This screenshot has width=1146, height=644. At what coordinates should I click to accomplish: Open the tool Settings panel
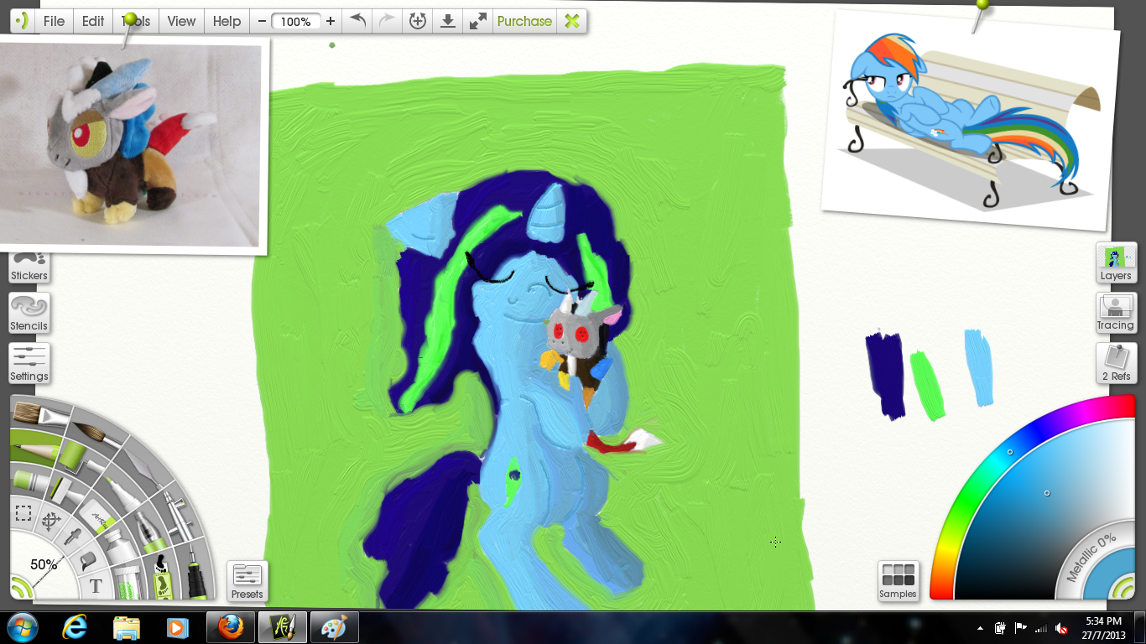[x=29, y=363]
